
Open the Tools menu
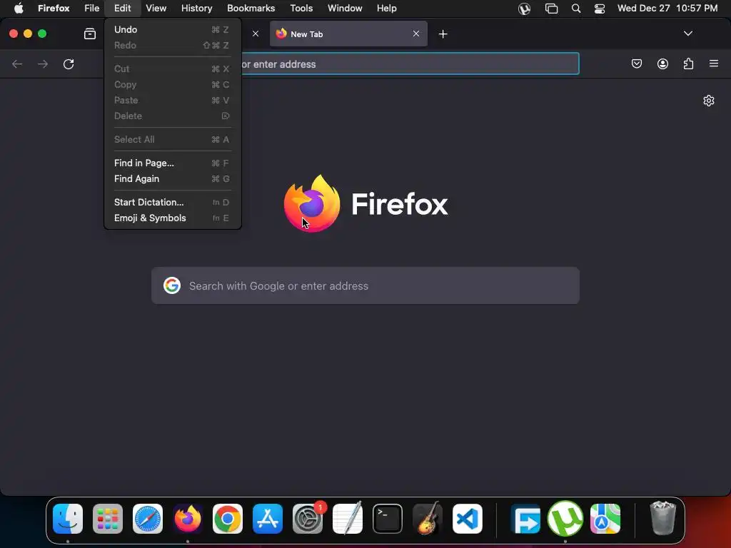point(301,9)
